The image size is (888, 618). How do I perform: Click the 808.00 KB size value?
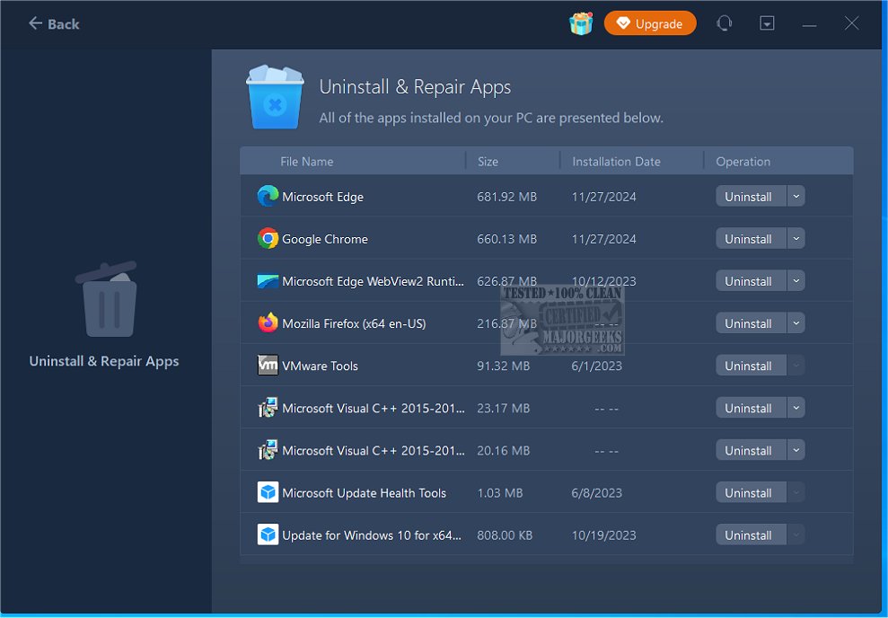(505, 535)
